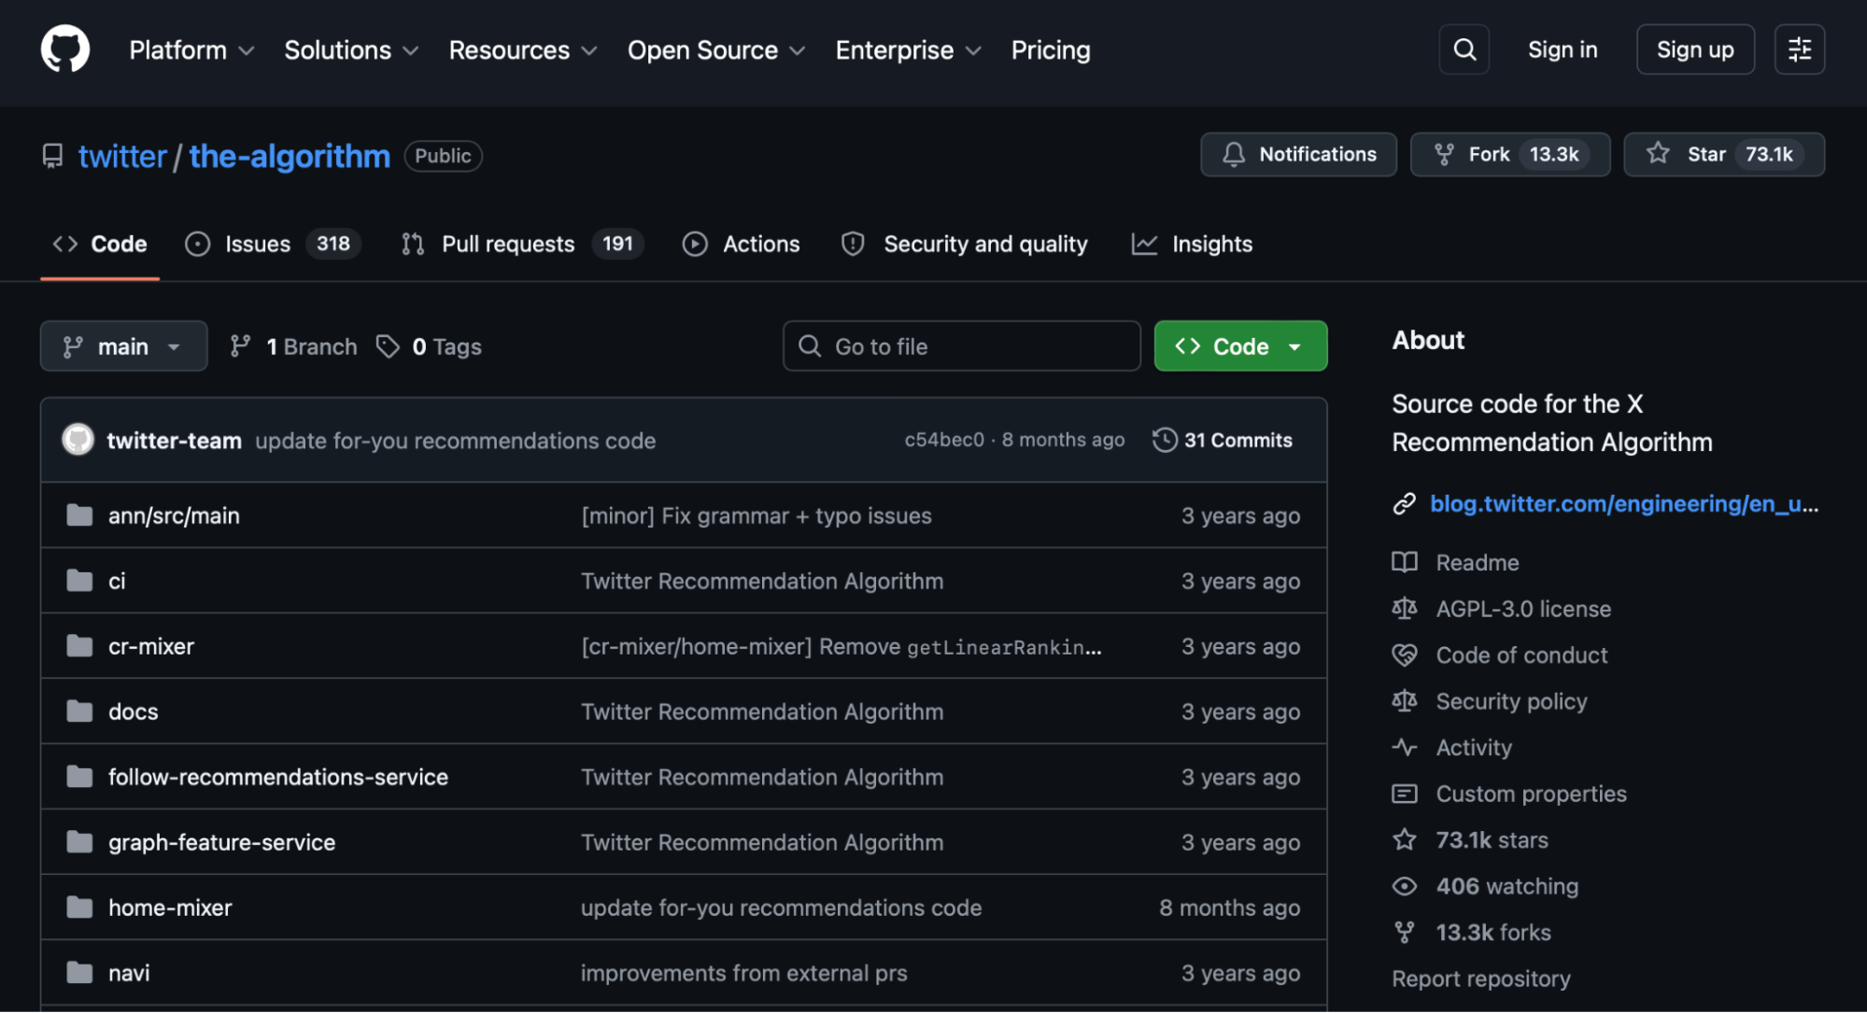Click '[minor] Fix grammar + typo issues' commit message

point(757,515)
